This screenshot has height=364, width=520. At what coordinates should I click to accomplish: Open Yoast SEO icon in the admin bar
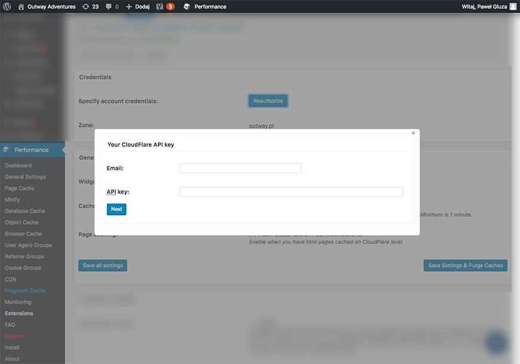point(160,7)
